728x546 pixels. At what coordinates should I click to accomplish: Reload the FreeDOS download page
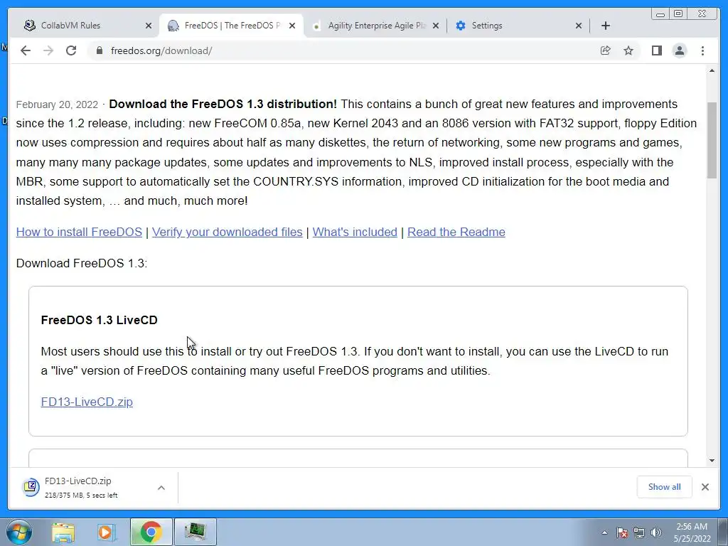pos(71,50)
